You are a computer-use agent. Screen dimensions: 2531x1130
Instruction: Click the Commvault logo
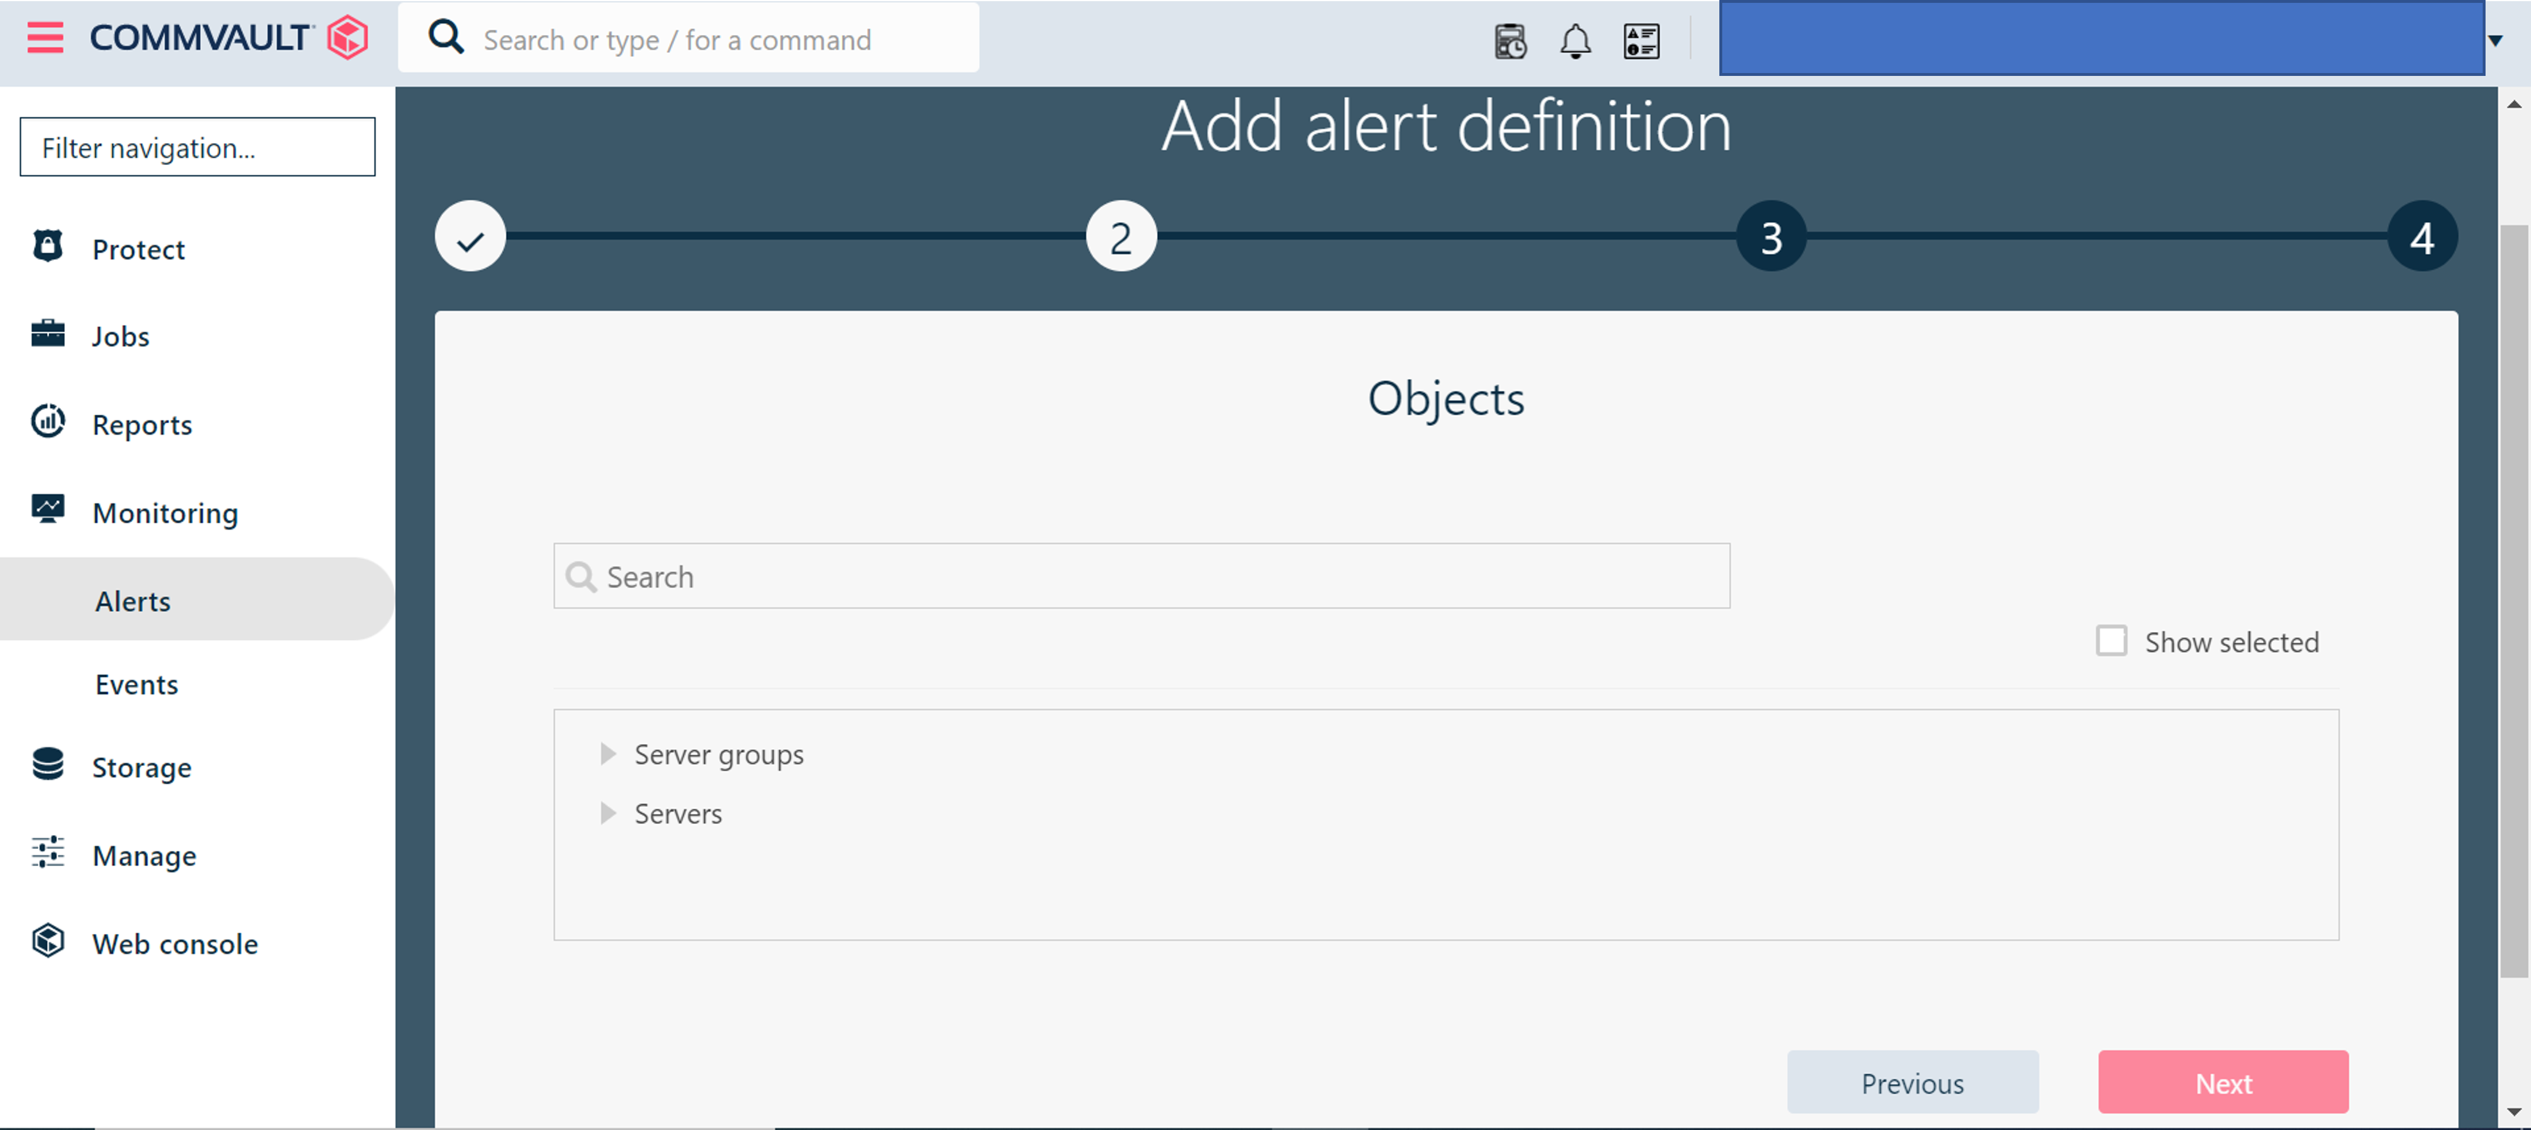tap(228, 39)
